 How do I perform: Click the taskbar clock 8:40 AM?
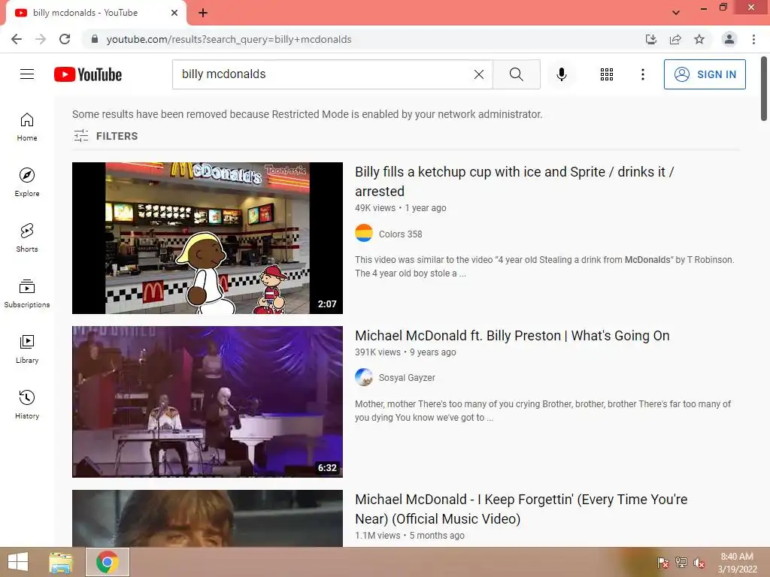point(737,563)
